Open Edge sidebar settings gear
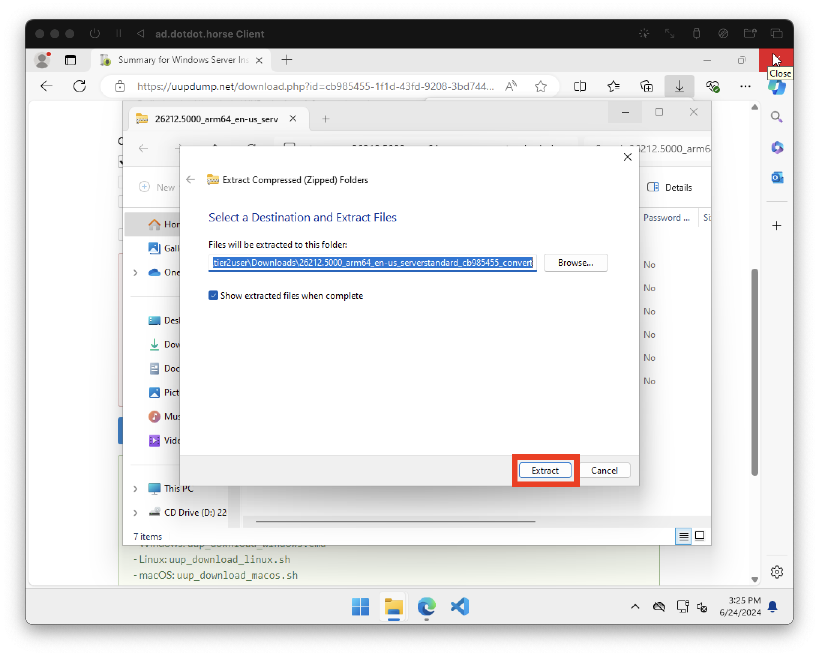The height and width of the screenshot is (656, 819). 777,572
